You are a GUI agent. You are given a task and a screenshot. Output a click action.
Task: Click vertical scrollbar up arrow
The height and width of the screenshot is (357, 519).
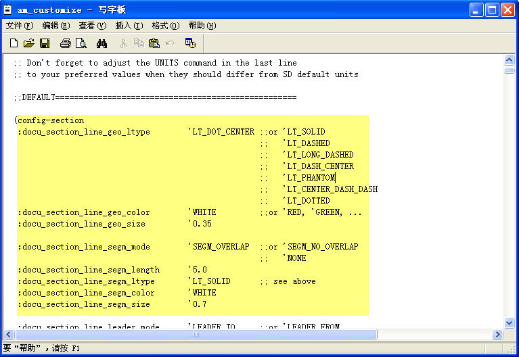pyautogui.click(x=509, y=60)
